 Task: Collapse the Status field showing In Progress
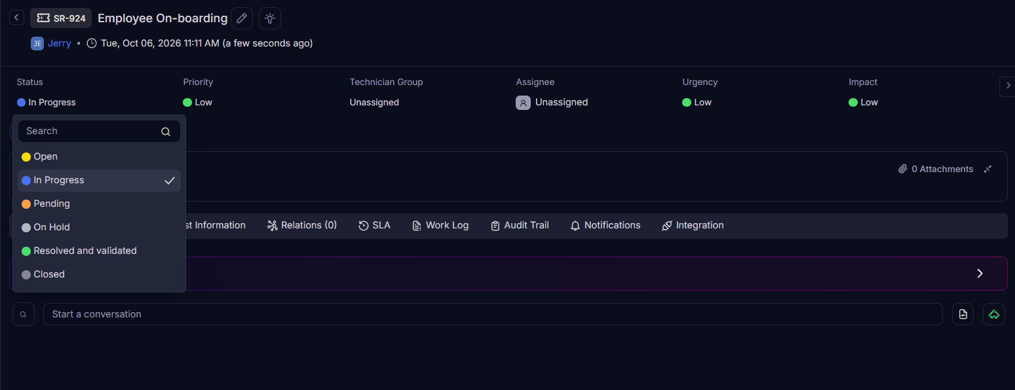coord(47,102)
